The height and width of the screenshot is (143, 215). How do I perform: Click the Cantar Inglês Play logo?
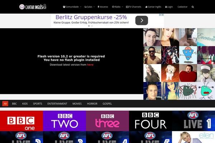33,7
